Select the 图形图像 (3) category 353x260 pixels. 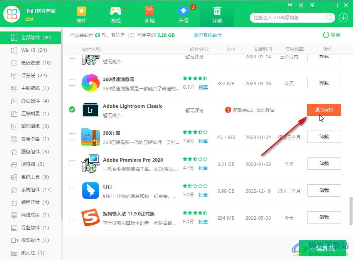point(30,126)
